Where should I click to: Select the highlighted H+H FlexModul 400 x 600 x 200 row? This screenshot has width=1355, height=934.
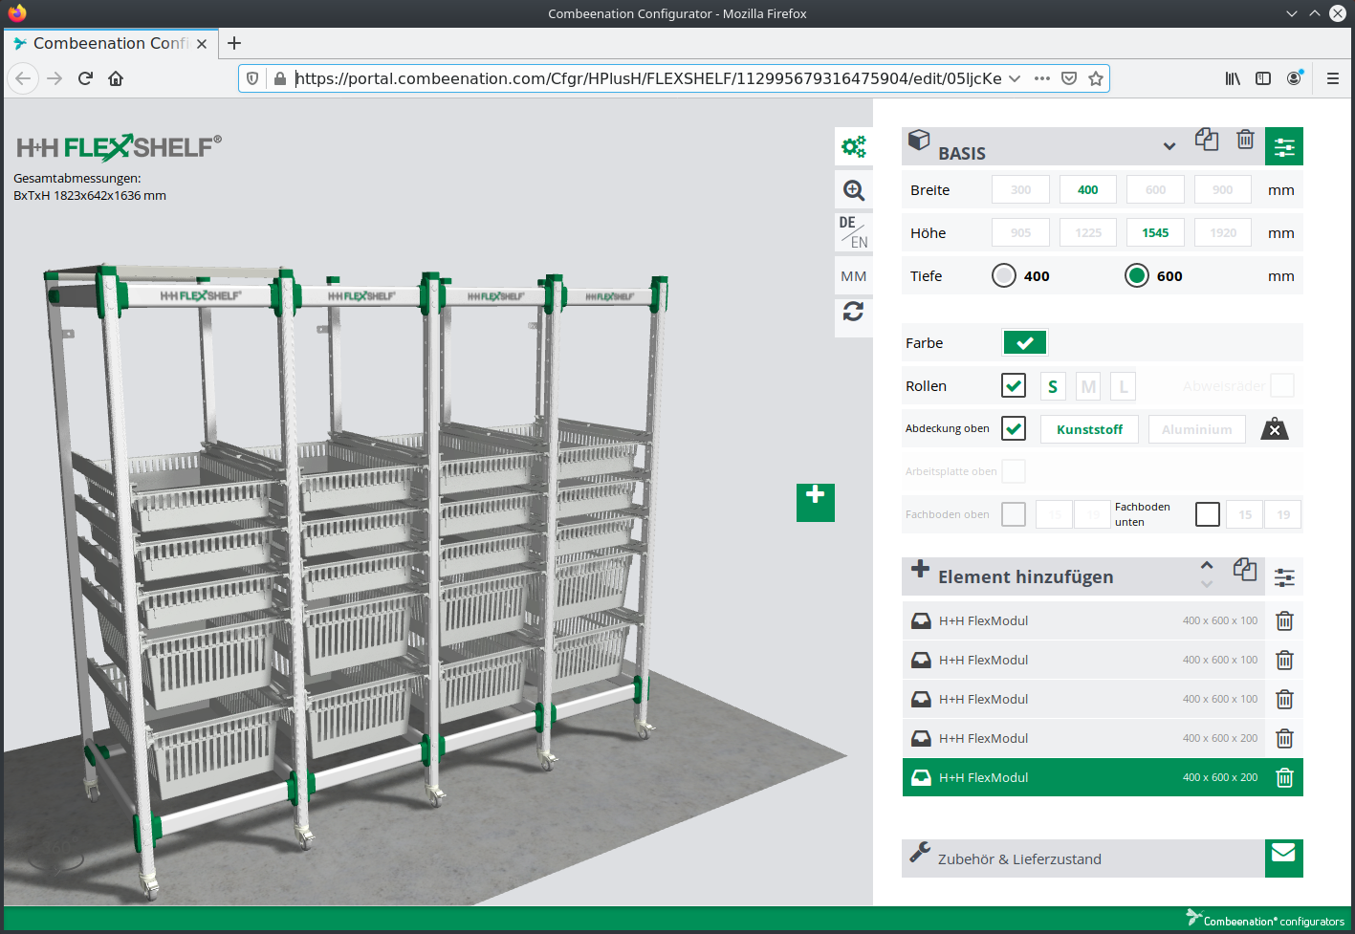tap(1083, 777)
